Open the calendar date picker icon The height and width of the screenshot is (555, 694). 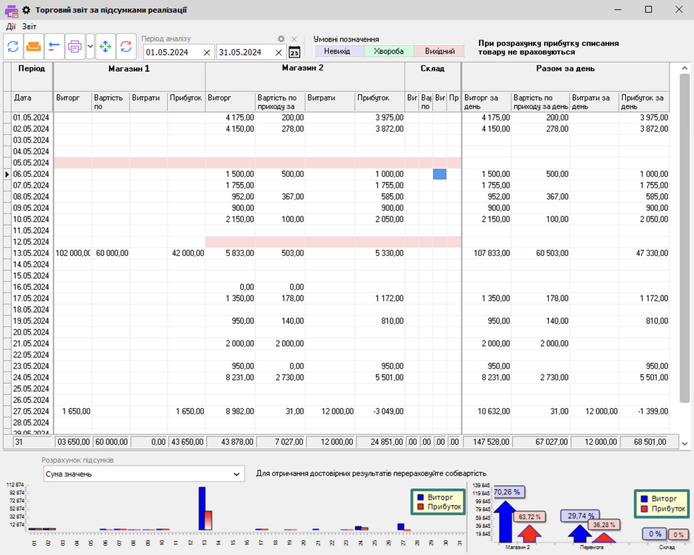[x=293, y=52]
